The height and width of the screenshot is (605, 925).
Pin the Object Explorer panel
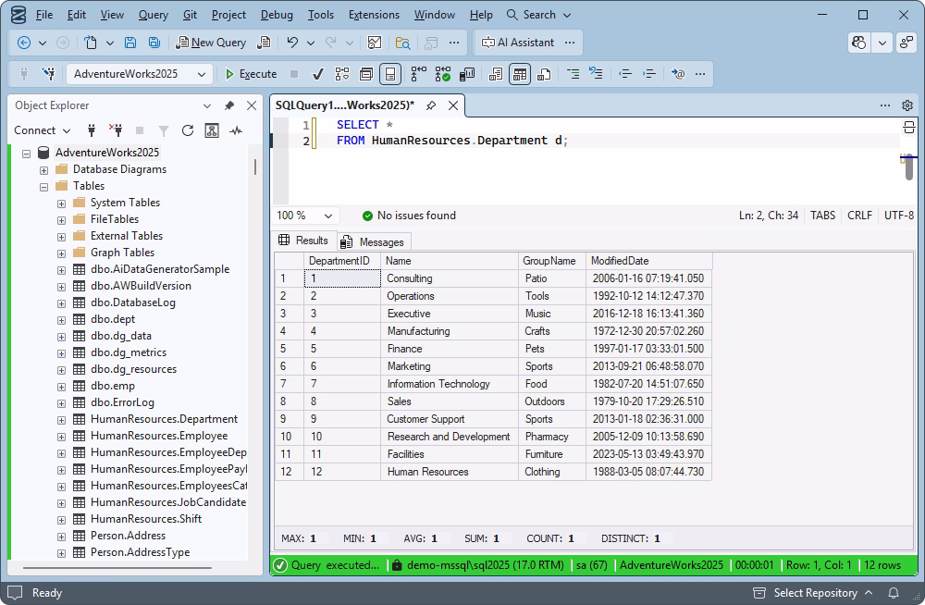pyautogui.click(x=228, y=105)
